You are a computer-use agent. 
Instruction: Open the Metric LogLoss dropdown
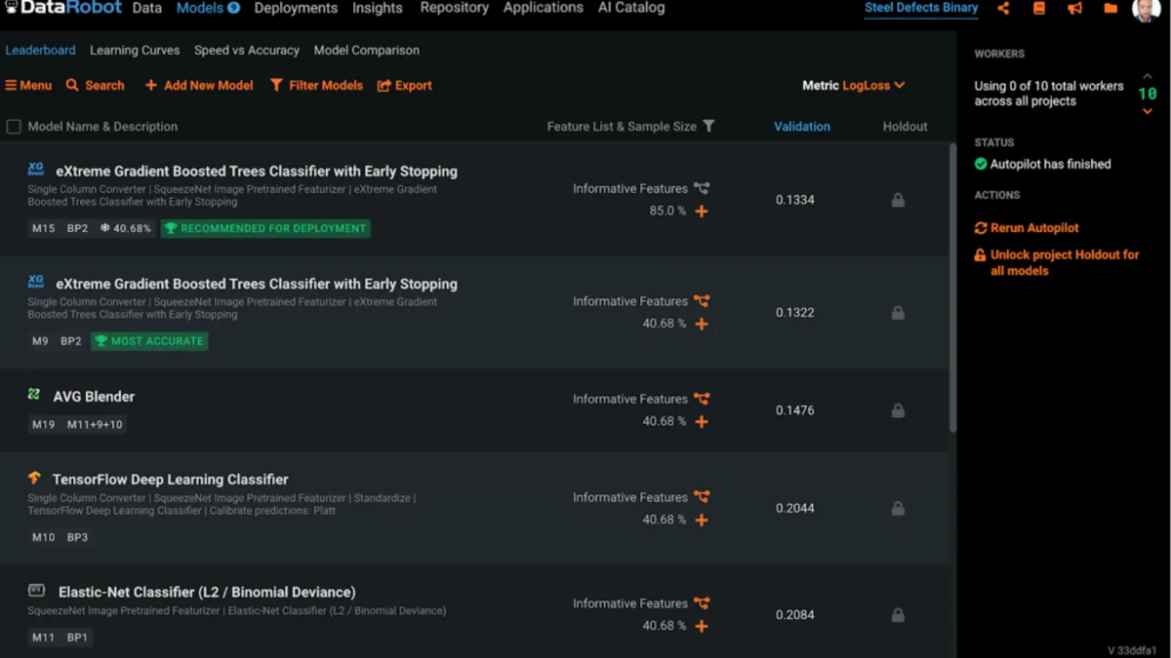[854, 86]
